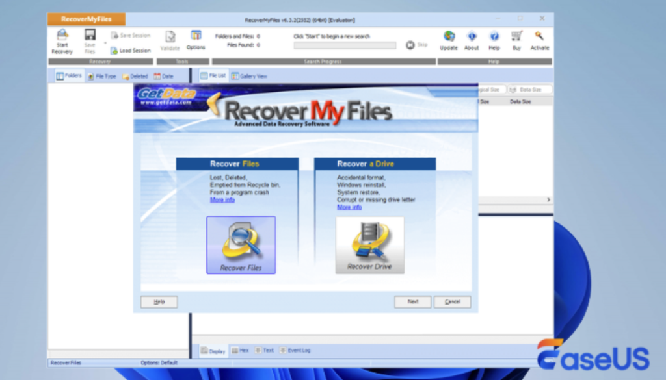Open the Hex viewer tab
The image size is (666, 380).
click(240, 350)
